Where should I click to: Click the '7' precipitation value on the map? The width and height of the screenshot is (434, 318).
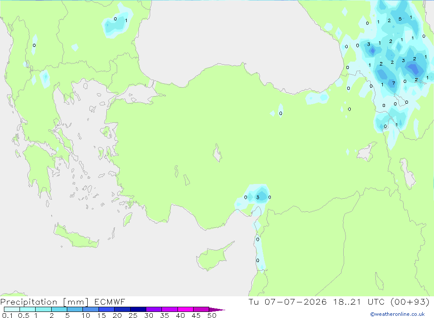[x=393, y=83]
